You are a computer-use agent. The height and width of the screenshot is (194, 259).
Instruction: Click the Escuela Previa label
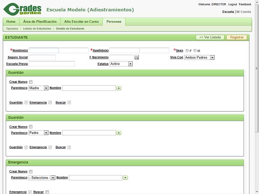pyautogui.click(x=17, y=64)
